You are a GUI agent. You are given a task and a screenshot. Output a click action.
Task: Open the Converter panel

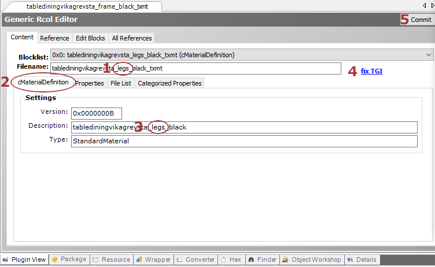195,260
